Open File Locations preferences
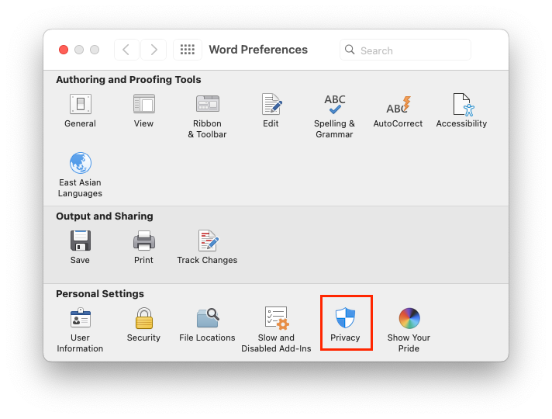 click(207, 324)
